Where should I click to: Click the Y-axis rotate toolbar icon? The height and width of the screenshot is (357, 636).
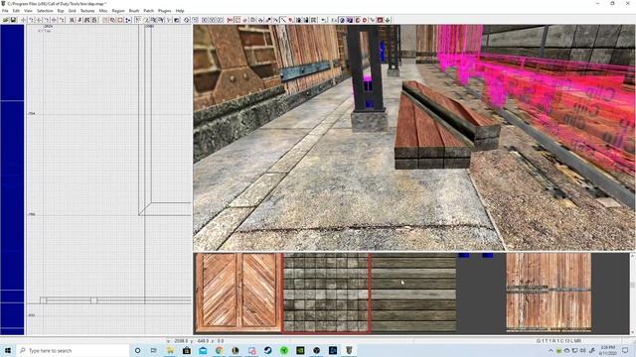[x=47, y=20]
